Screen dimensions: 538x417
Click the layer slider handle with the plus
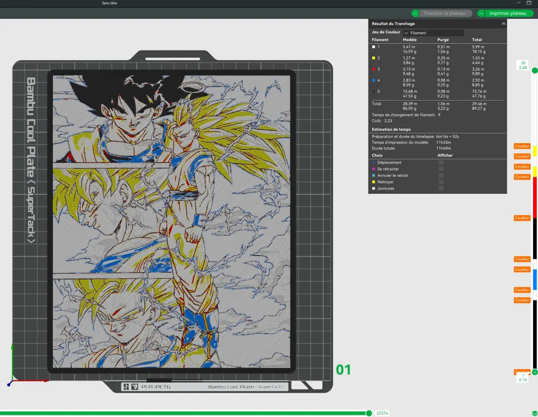click(x=535, y=372)
